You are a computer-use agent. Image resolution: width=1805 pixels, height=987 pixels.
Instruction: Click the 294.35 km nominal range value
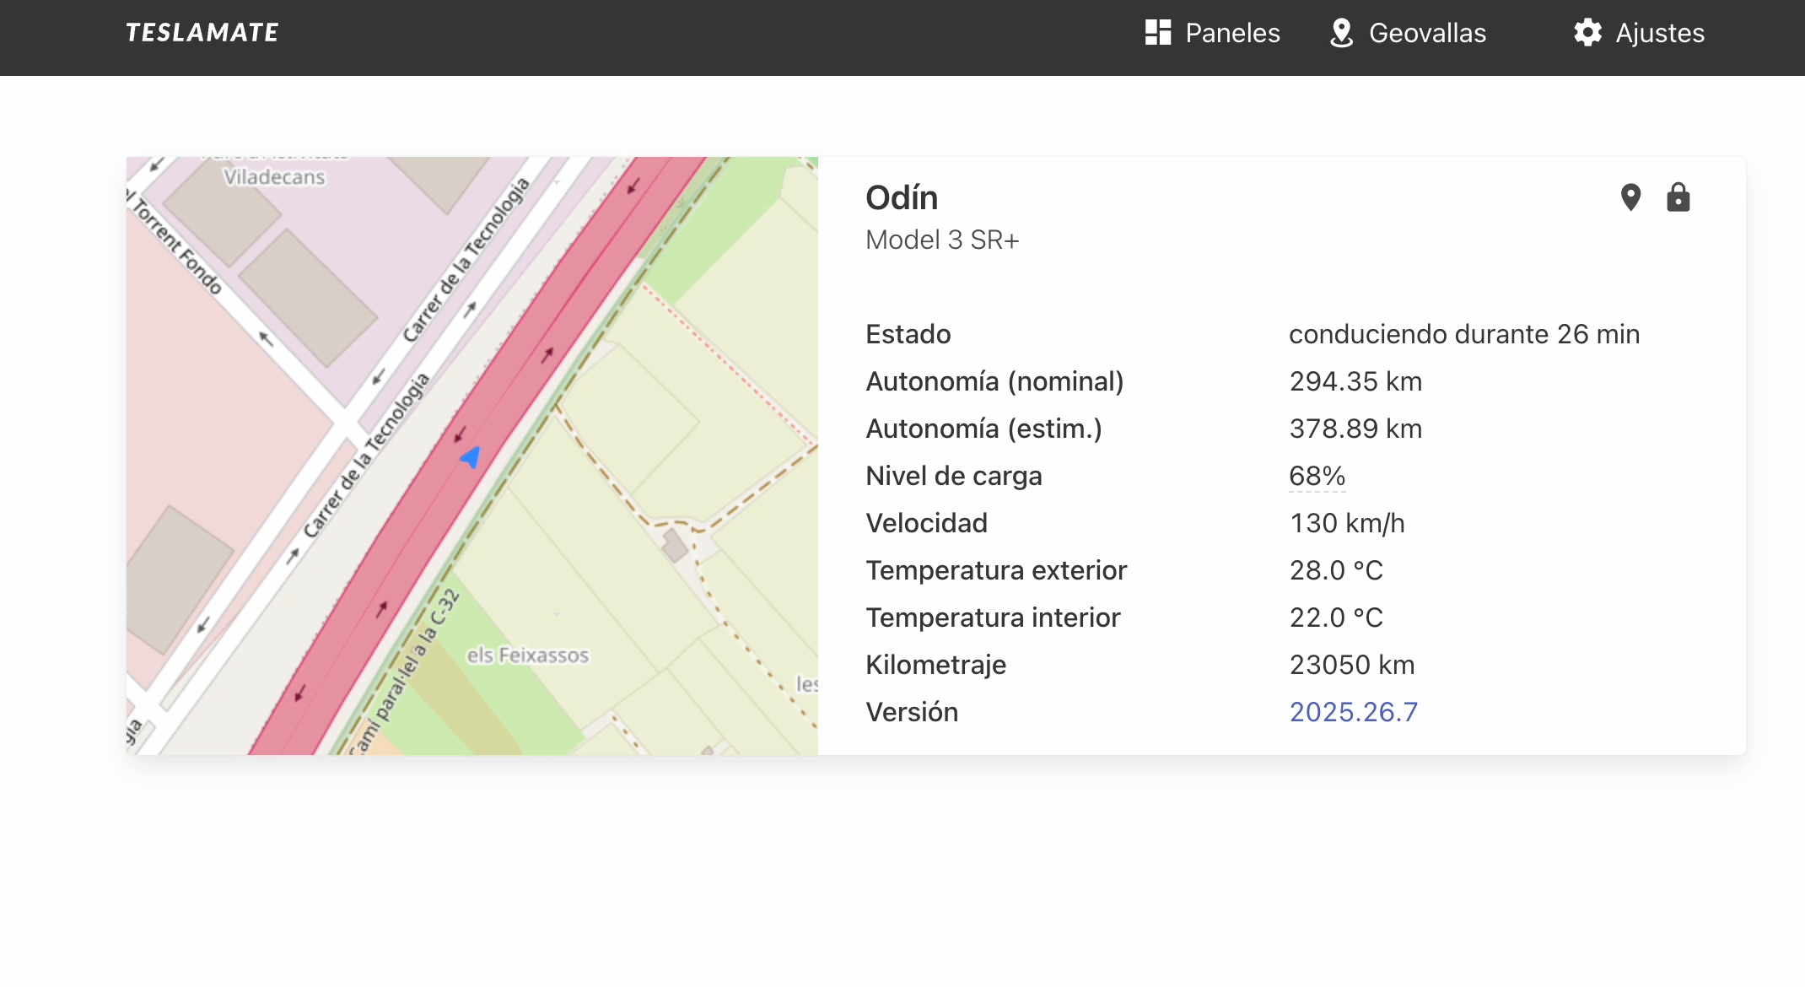point(1355,381)
